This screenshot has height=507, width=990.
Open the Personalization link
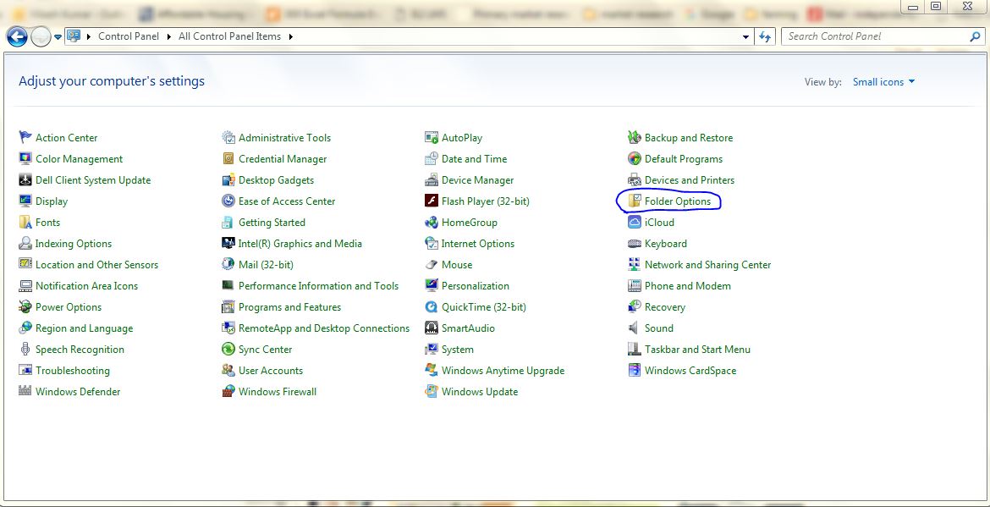pyautogui.click(x=476, y=285)
